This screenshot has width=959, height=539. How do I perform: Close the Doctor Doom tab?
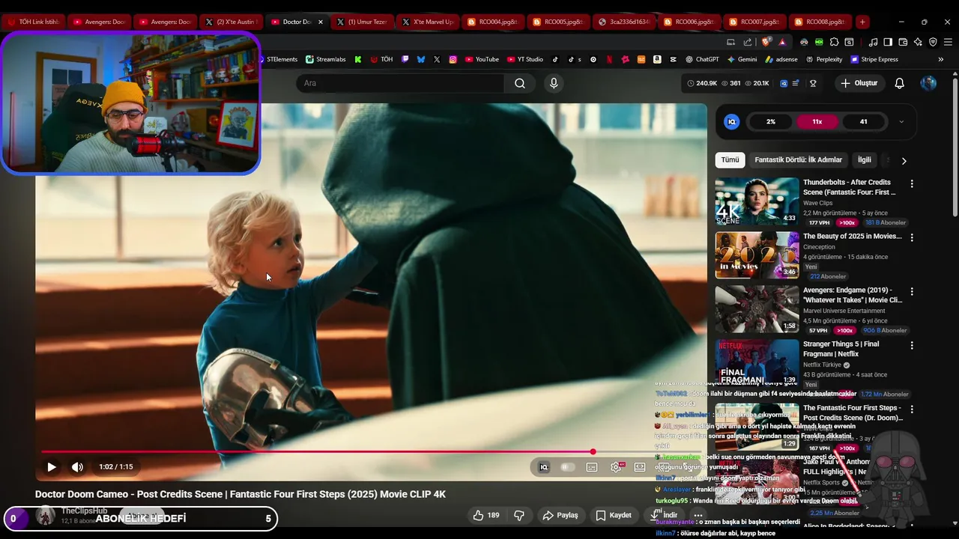(321, 22)
